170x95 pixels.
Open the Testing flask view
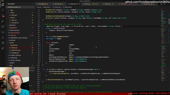pyautogui.click(x=3, y=37)
